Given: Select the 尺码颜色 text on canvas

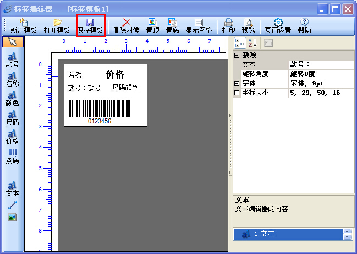Looking at the screenshot, I should tap(125, 87).
